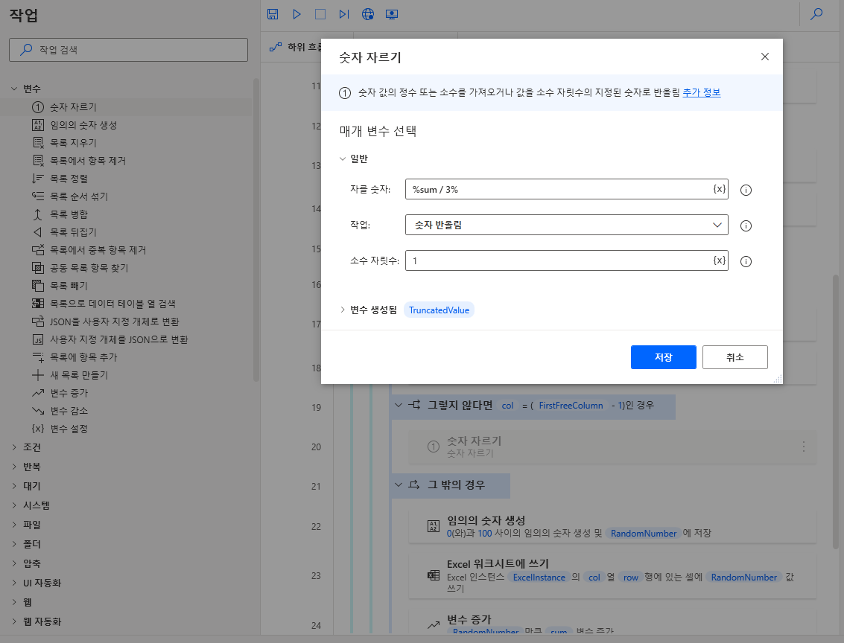Select the Excel 워크시트에 쓰기 step
844x643 pixels.
tap(612, 576)
